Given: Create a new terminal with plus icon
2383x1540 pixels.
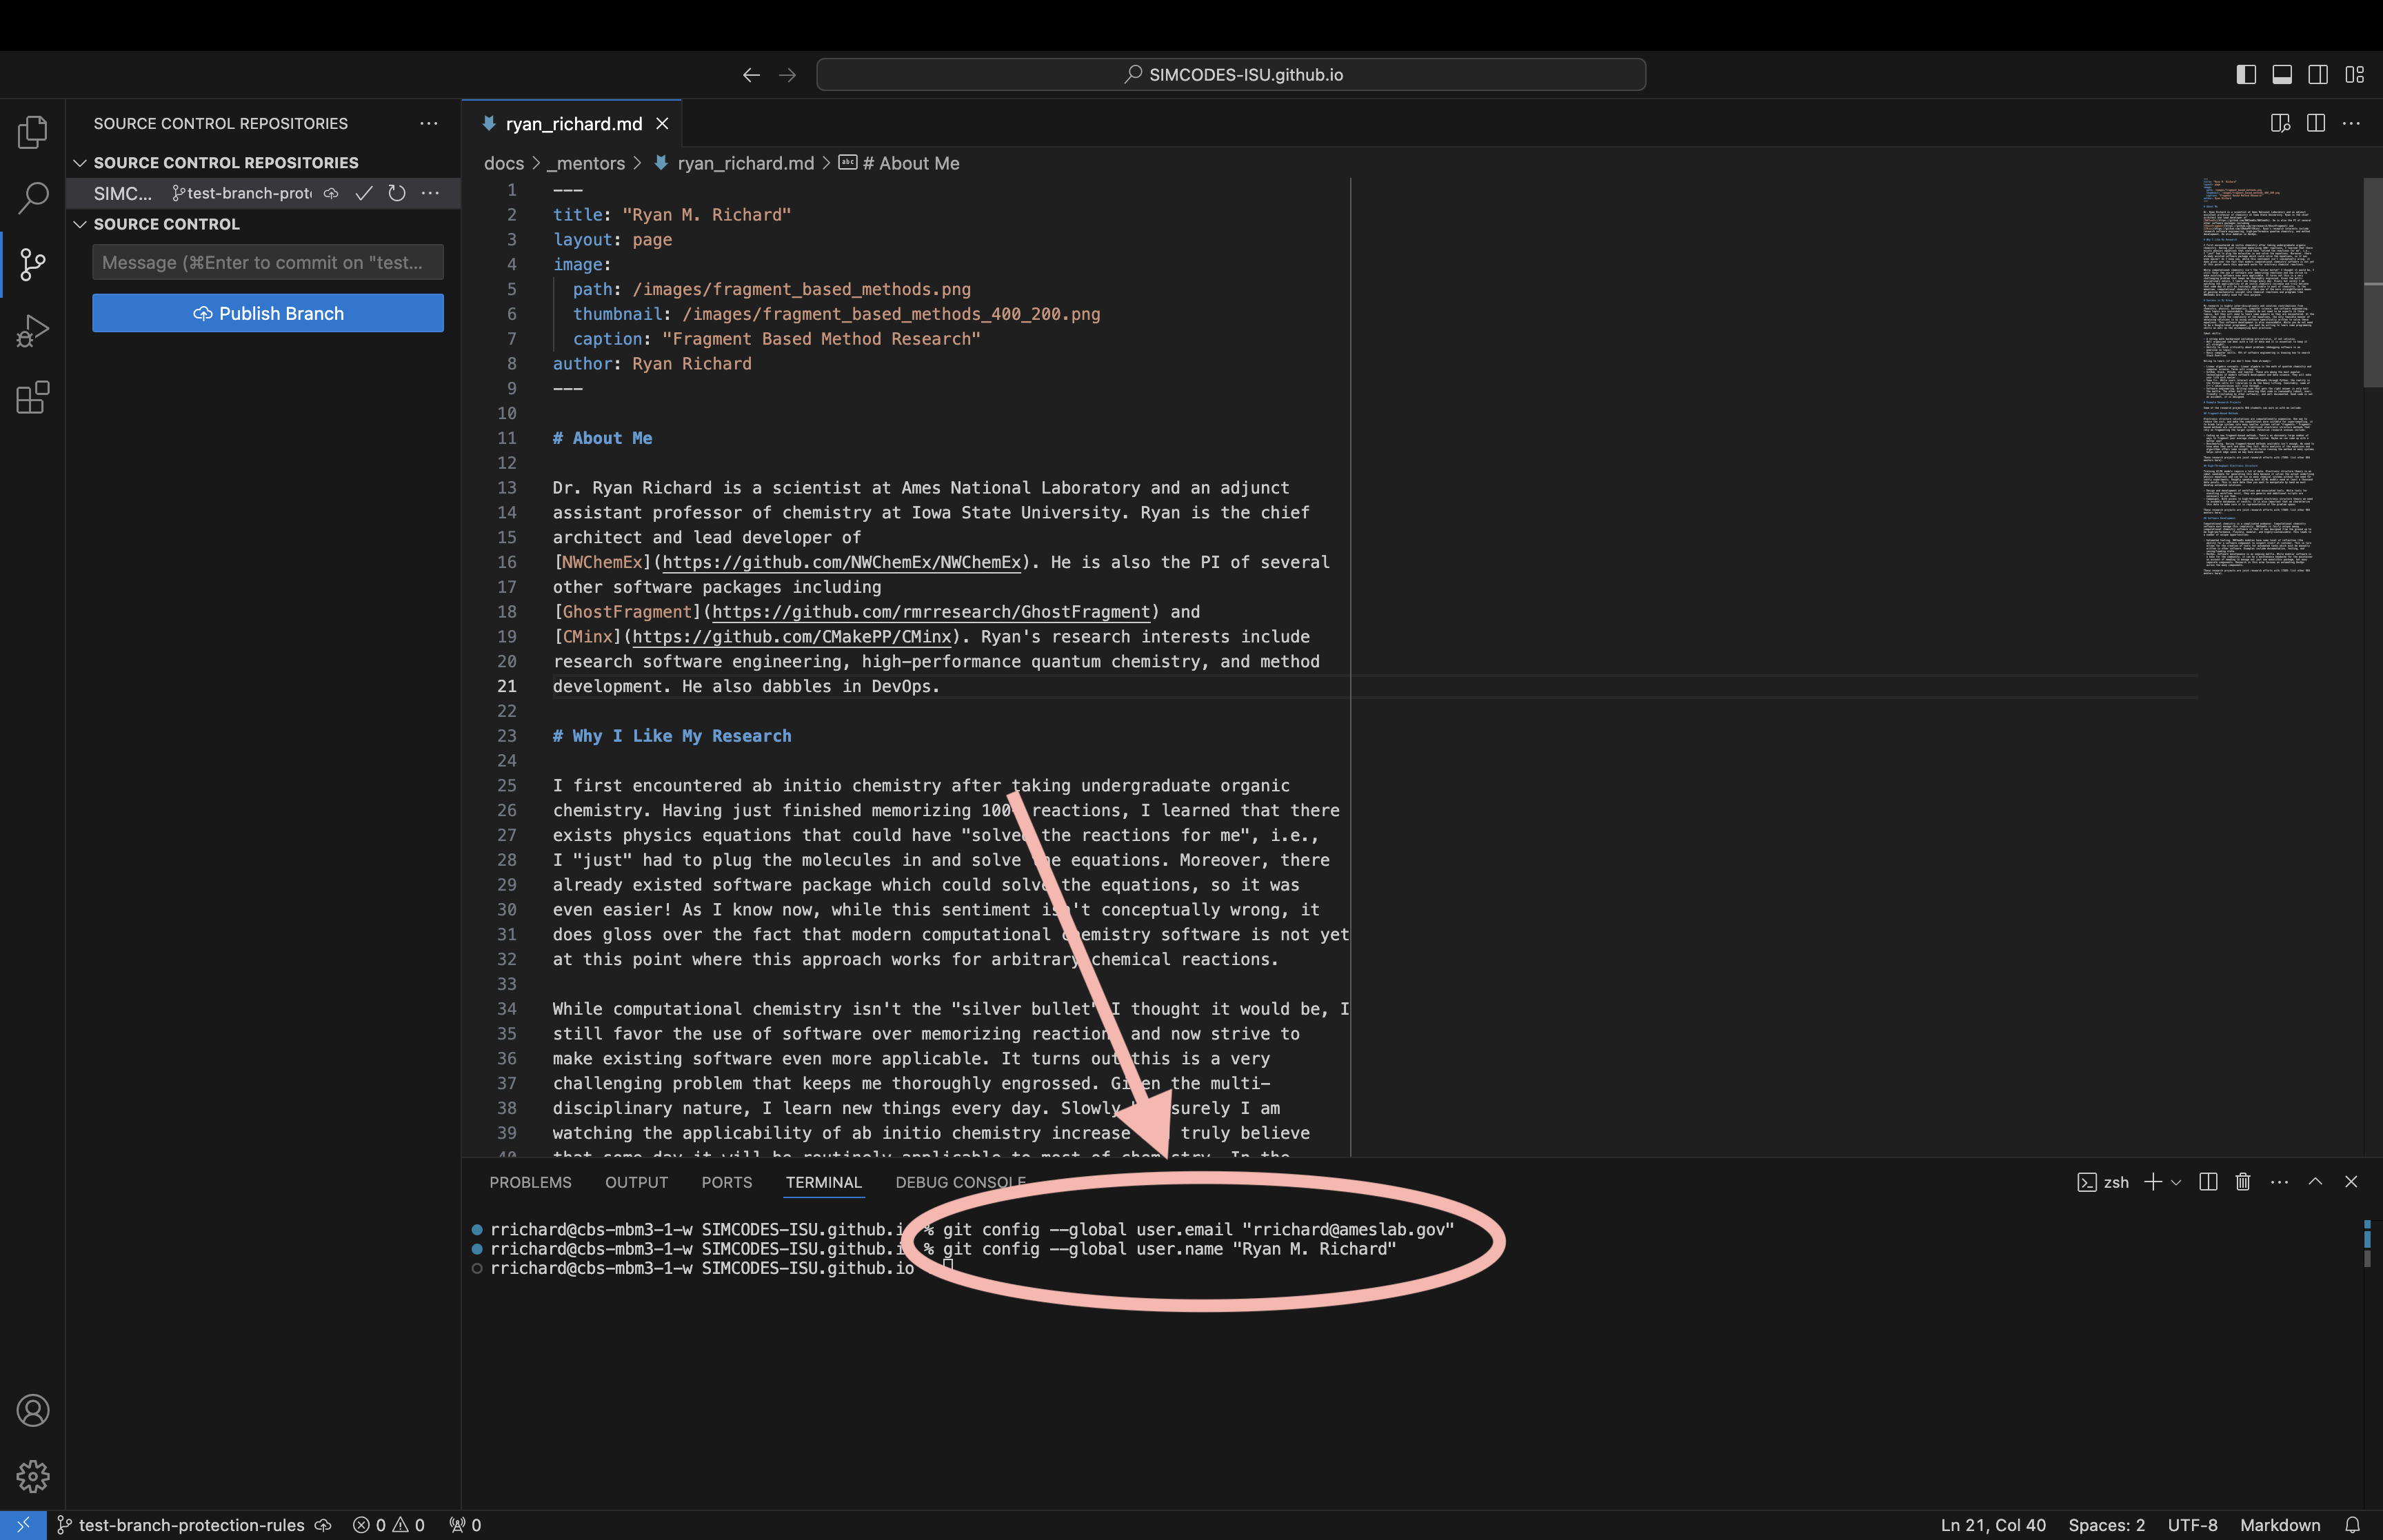Looking at the screenshot, I should [2153, 1182].
